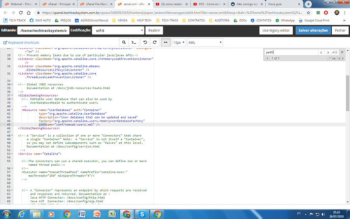350x219 pixels.
Task: Collapse the fold at line 56
Action: [12, 169]
